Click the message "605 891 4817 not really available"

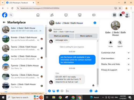pyautogui.click(x=69, y=79)
